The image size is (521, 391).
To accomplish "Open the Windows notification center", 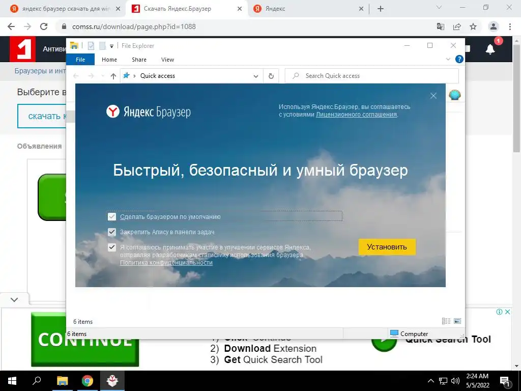I will point(505,381).
